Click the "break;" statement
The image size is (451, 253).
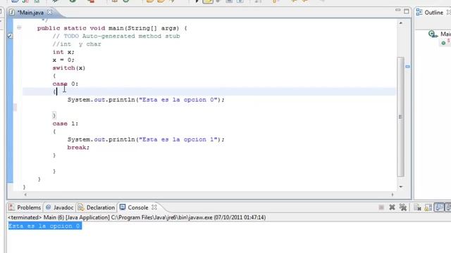[78, 148]
